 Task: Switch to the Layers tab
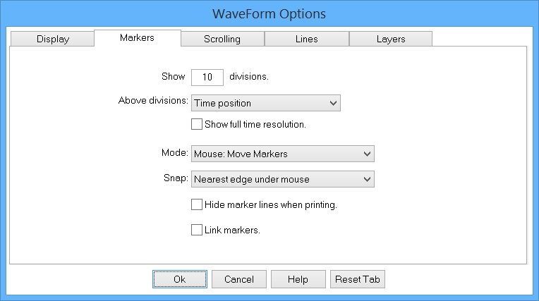click(391, 39)
